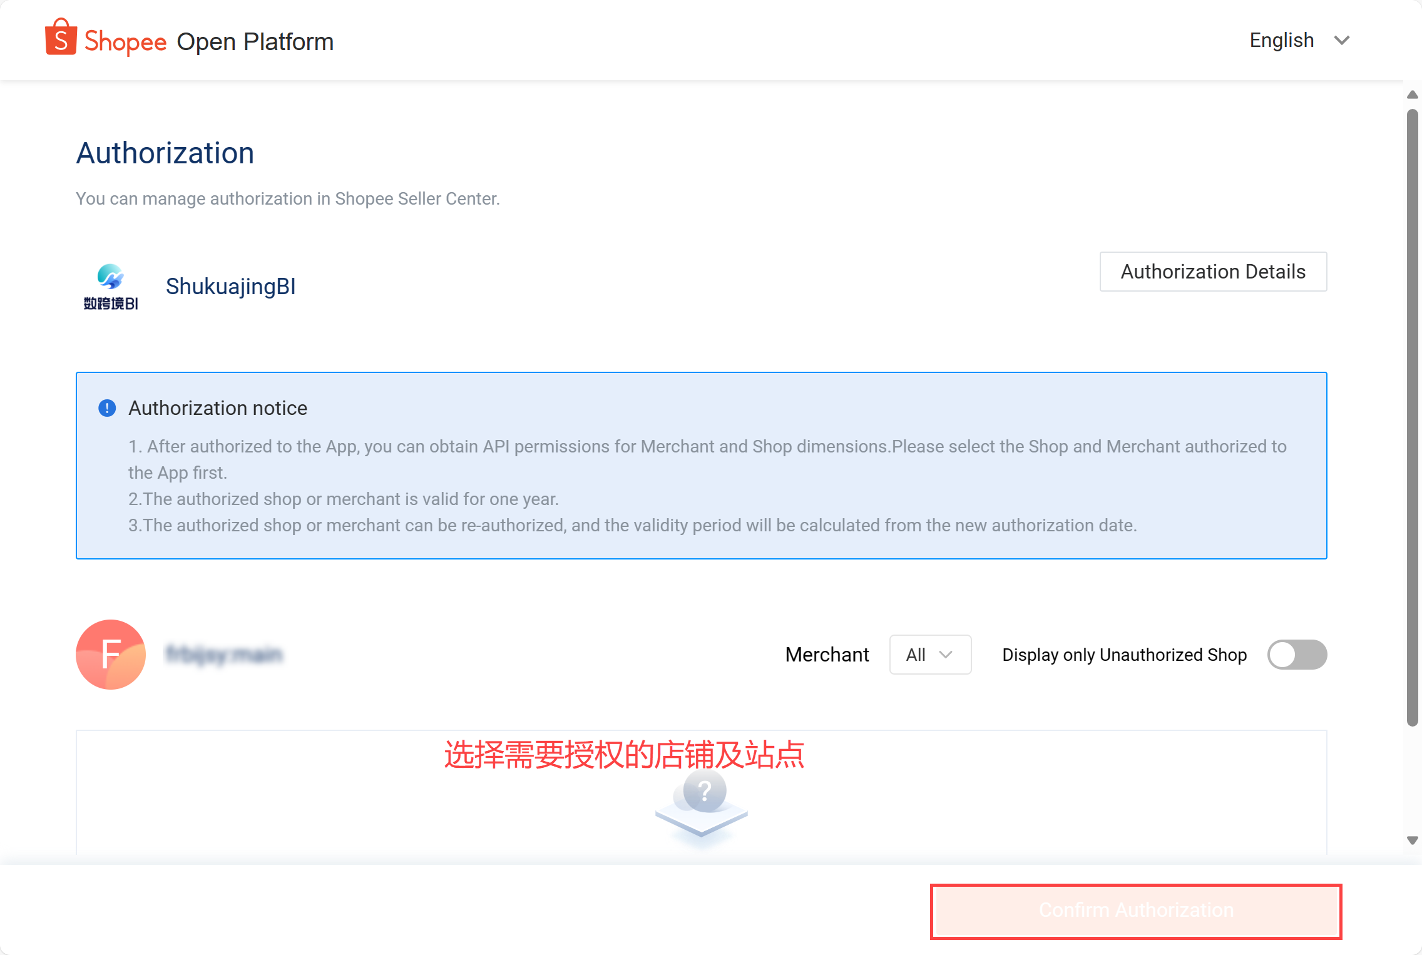Screen dimensions: 1422x955
Task: Click the ShukuajingBI app logo
Action: pos(111,287)
